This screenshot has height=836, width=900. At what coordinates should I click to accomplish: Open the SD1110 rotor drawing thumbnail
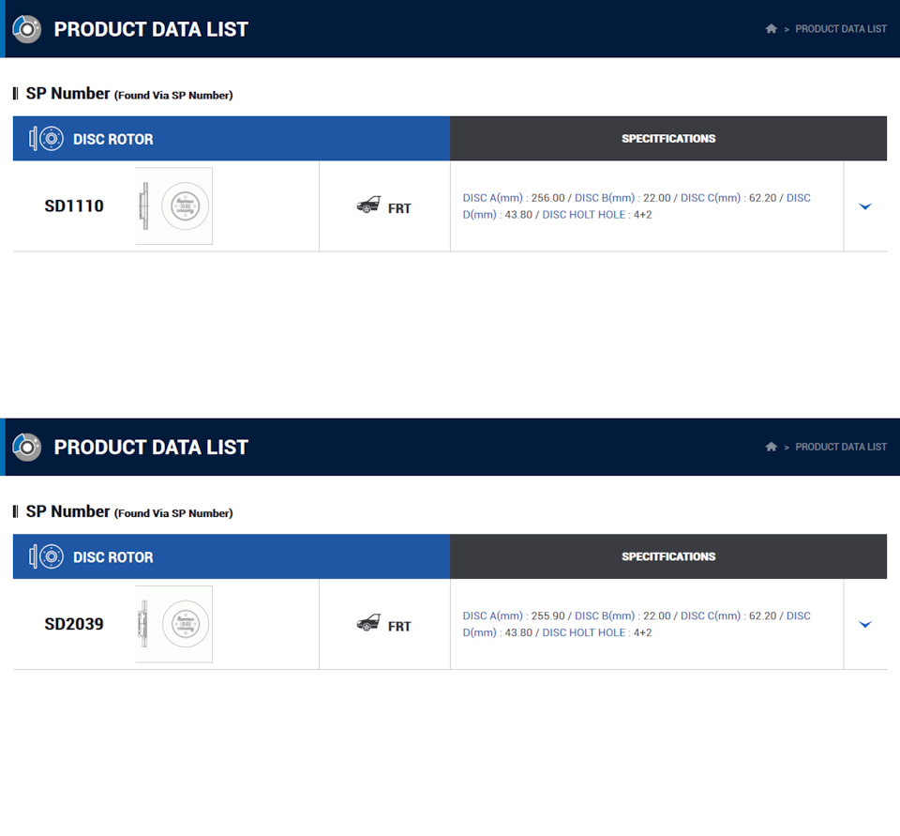[174, 205]
